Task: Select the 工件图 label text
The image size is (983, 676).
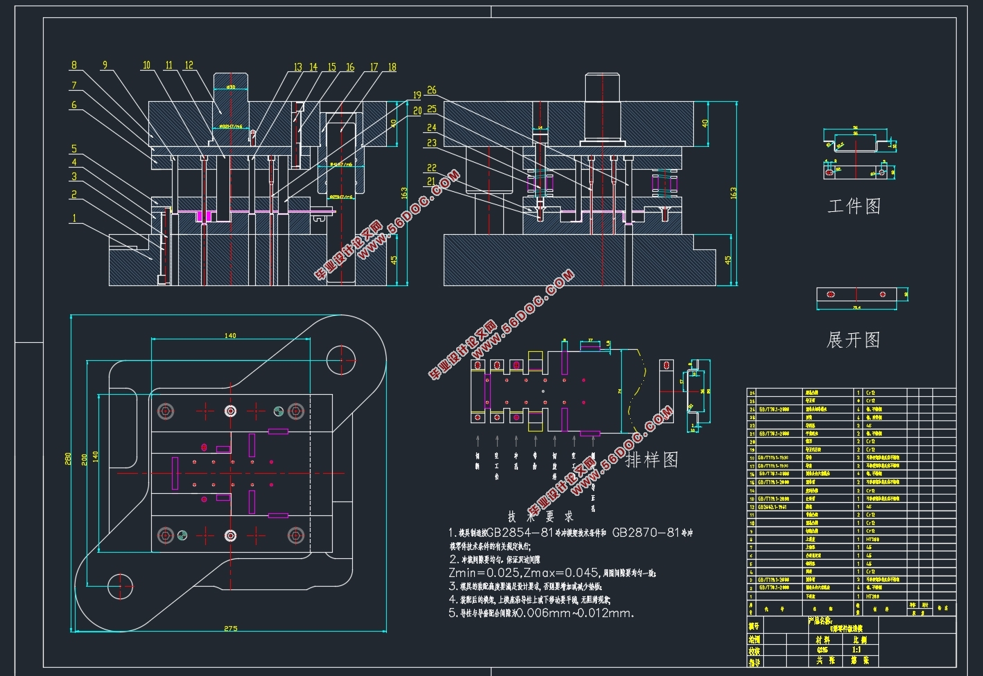Action: [x=853, y=206]
